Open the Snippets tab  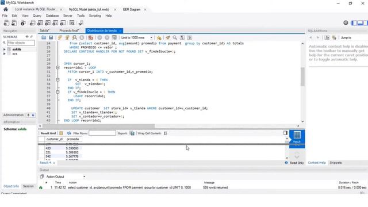[335, 163]
